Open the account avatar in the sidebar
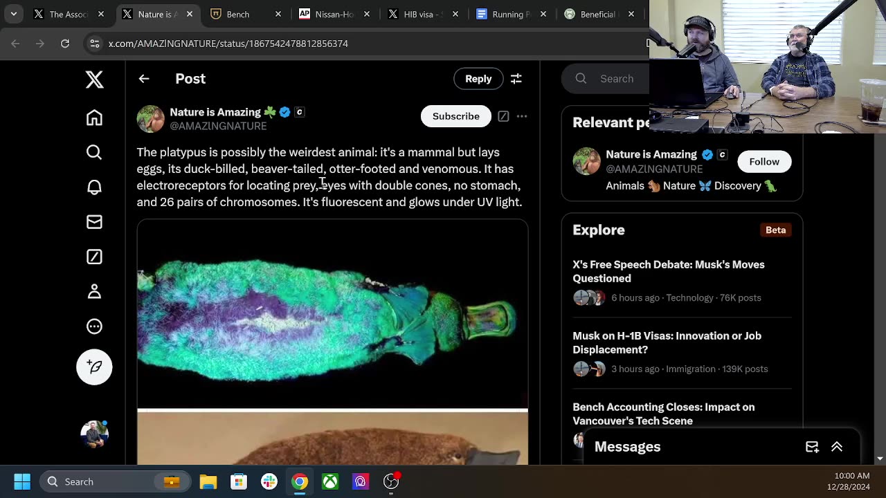The width and height of the screenshot is (886, 498). (94, 434)
